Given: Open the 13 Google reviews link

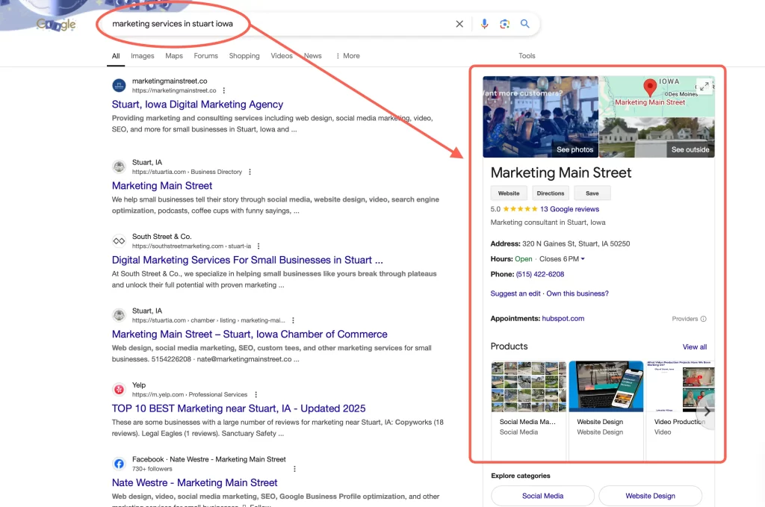Looking at the screenshot, I should point(569,209).
